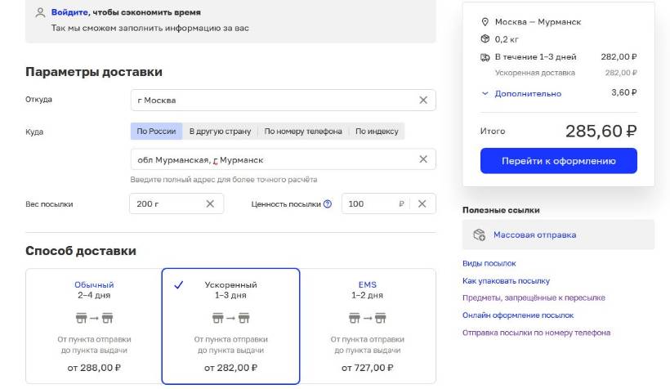The image size is (670, 389).
Task: Open help icon next to Ценность посылки
Action: click(328, 204)
